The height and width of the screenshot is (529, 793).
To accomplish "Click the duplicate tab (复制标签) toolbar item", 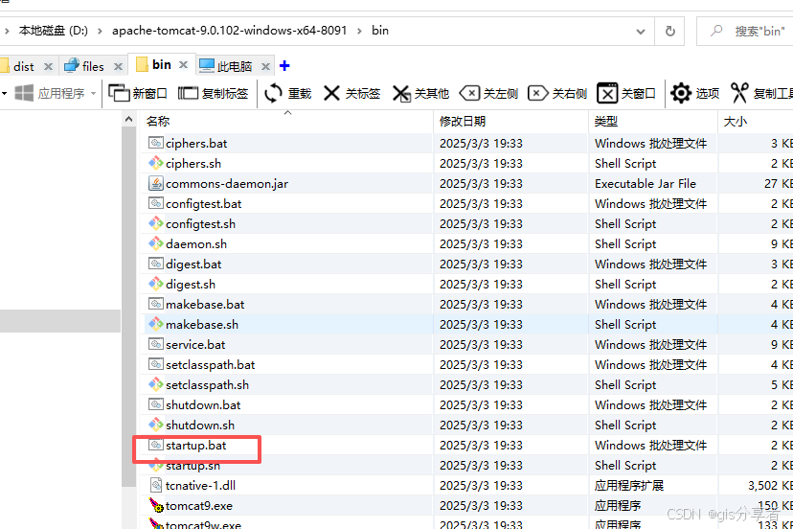I will [x=213, y=93].
